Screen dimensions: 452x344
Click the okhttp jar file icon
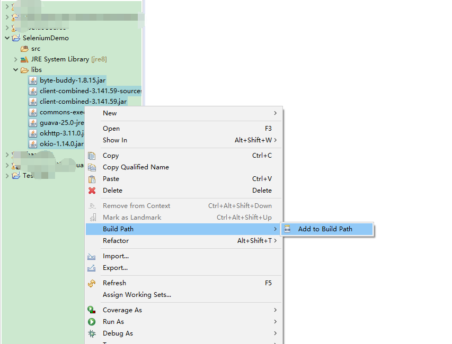tap(33, 133)
